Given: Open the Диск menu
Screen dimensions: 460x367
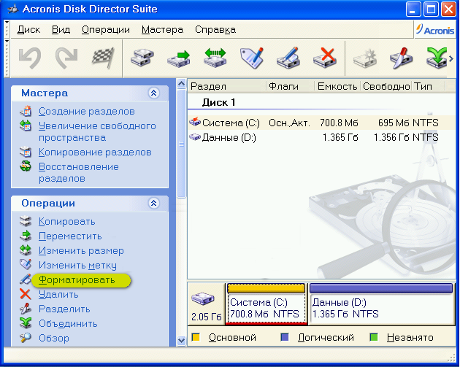Looking at the screenshot, I should (28, 30).
